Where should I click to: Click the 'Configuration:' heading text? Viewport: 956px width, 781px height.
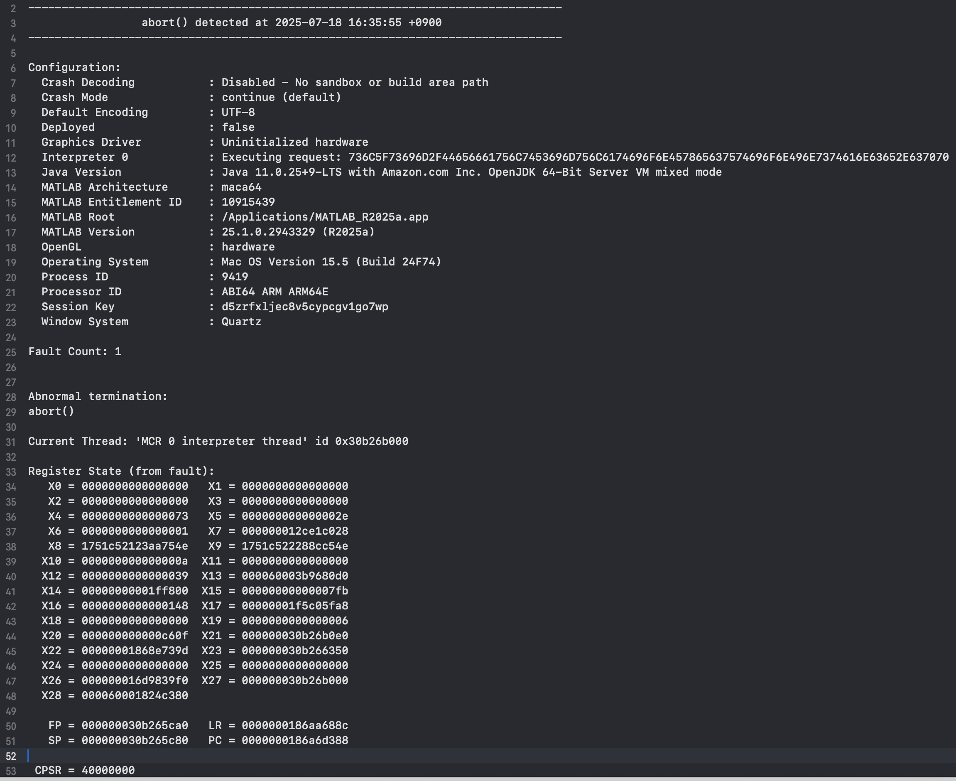74,67
